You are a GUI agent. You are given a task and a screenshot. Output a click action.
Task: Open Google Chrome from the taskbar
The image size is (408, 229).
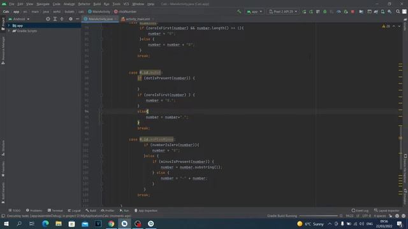click(x=112, y=223)
